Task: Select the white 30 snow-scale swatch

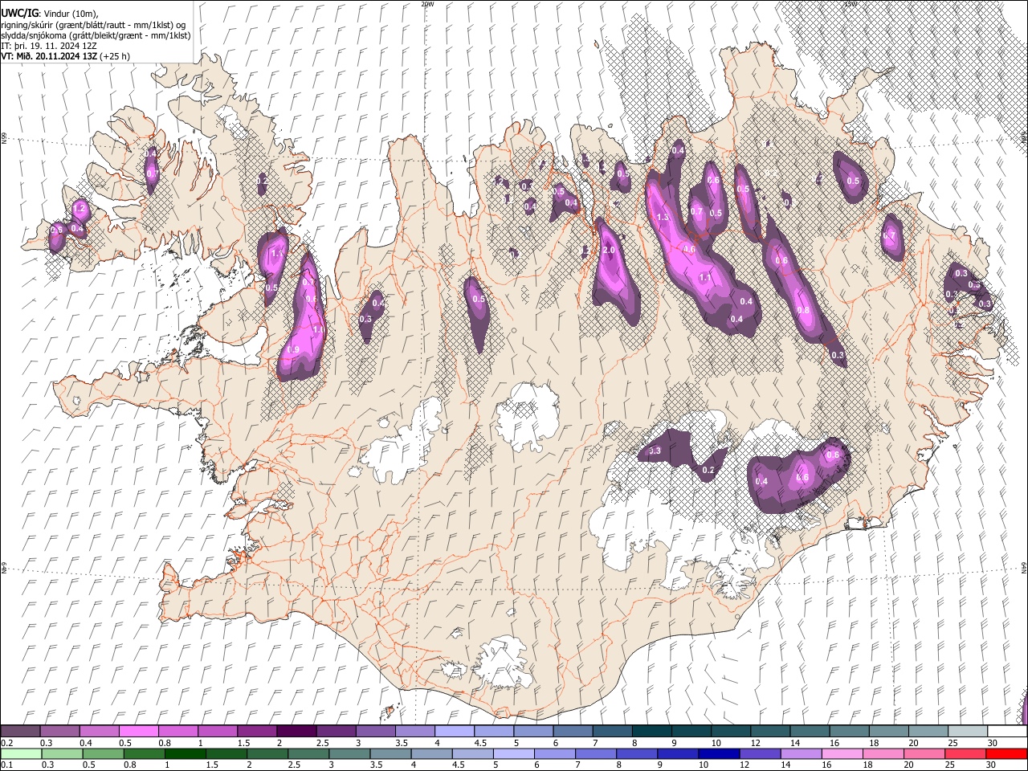Action: pos(1006,732)
